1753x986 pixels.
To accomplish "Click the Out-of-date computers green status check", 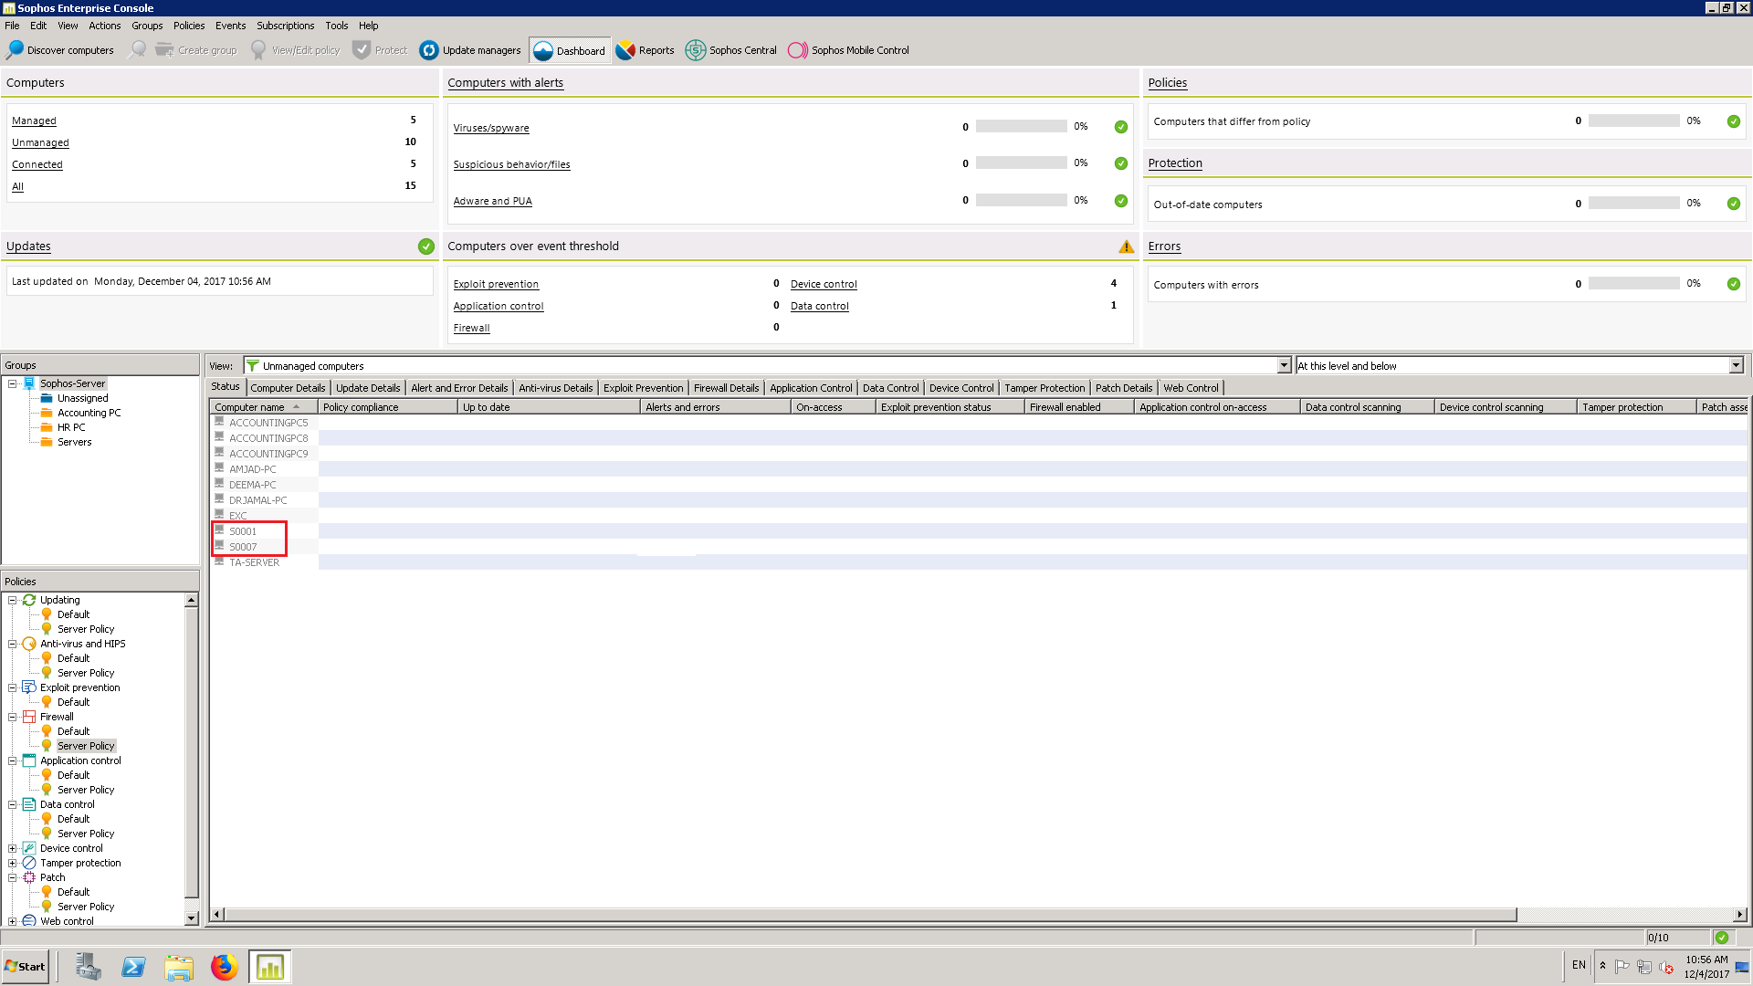I will click(1734, 204).
